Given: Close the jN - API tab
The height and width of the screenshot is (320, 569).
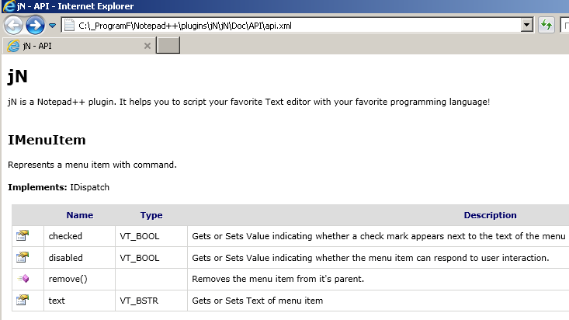Looking at the screenshot, I should pyautogui.click(x=147, y=46).
